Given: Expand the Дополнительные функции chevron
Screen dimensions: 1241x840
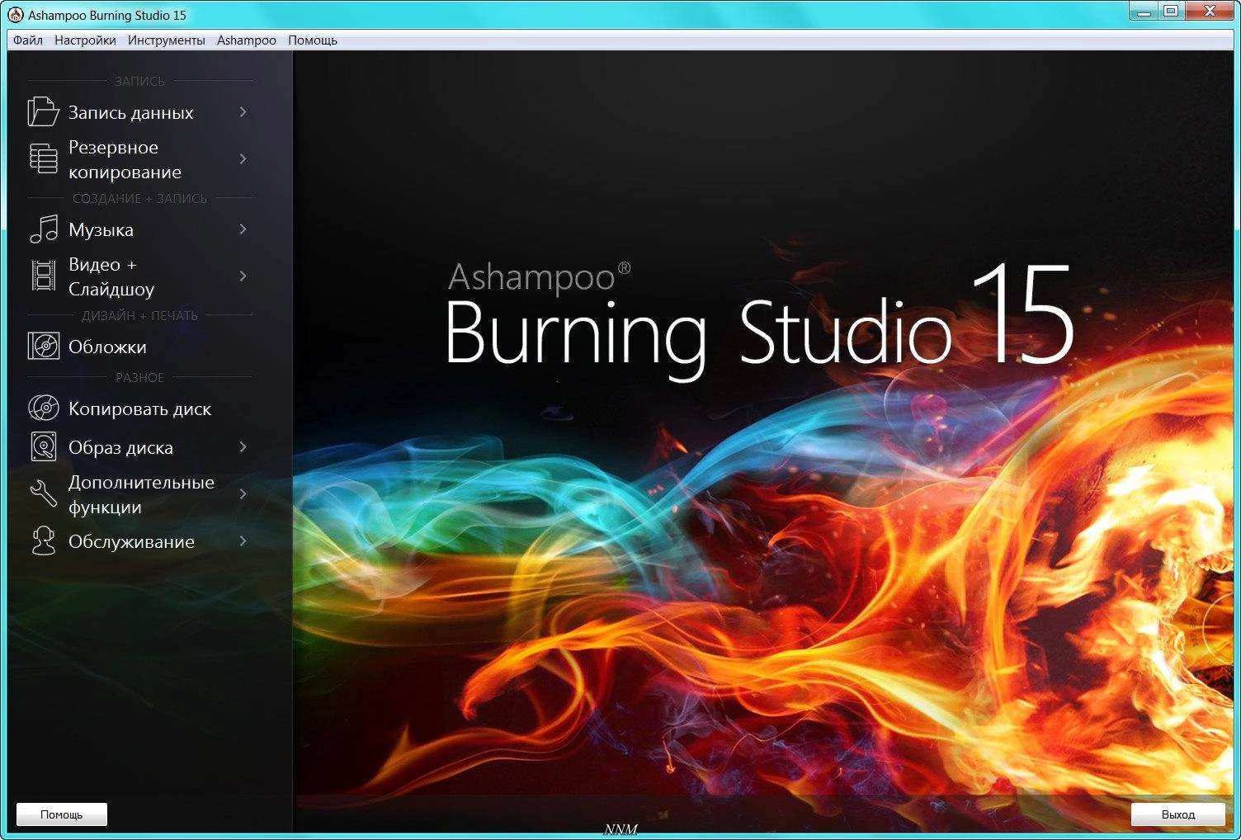Looking at the screenshot, I should pos(243,493).
